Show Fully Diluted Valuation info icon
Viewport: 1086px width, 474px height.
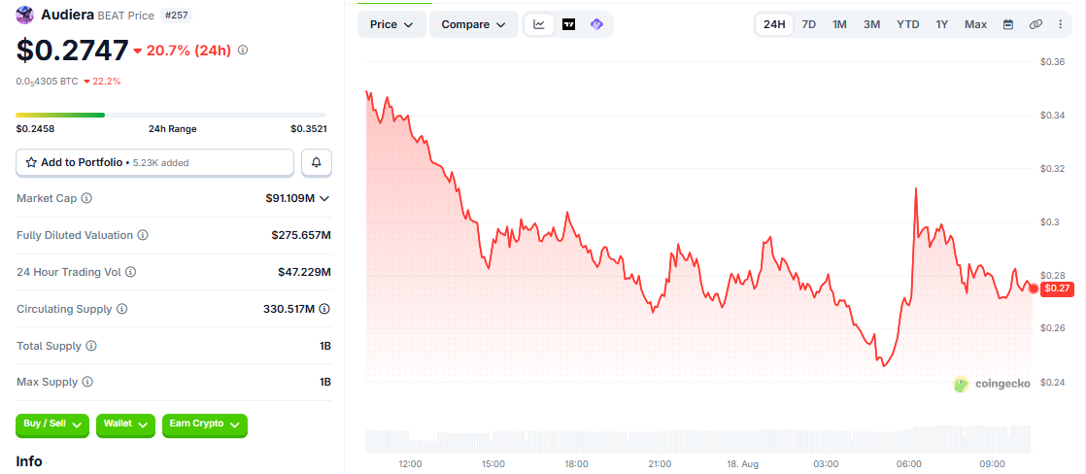(143, 235)
